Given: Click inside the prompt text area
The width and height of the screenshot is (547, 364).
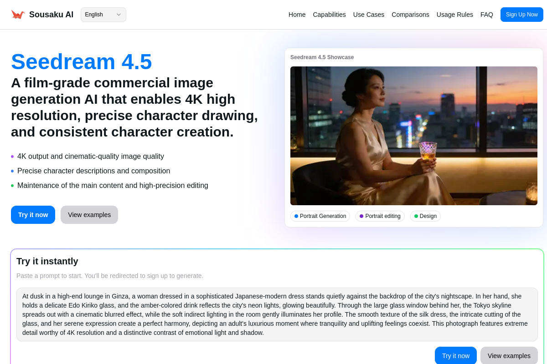Looking at the screenshot, I should tap(277, 314).
